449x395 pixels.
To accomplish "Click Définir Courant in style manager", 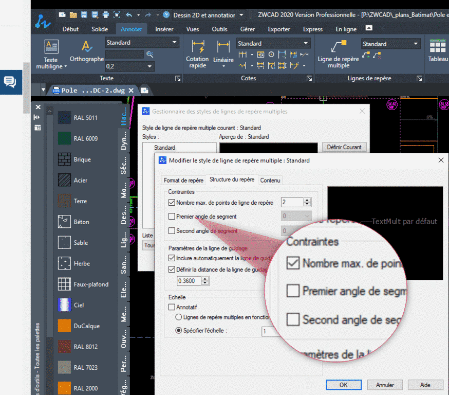I will [344, 147].
